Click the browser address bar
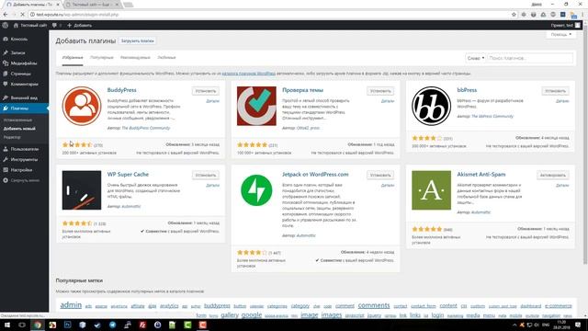Image resolution: width=588 pixels, height=331 pixels. [x=270, y=15]
